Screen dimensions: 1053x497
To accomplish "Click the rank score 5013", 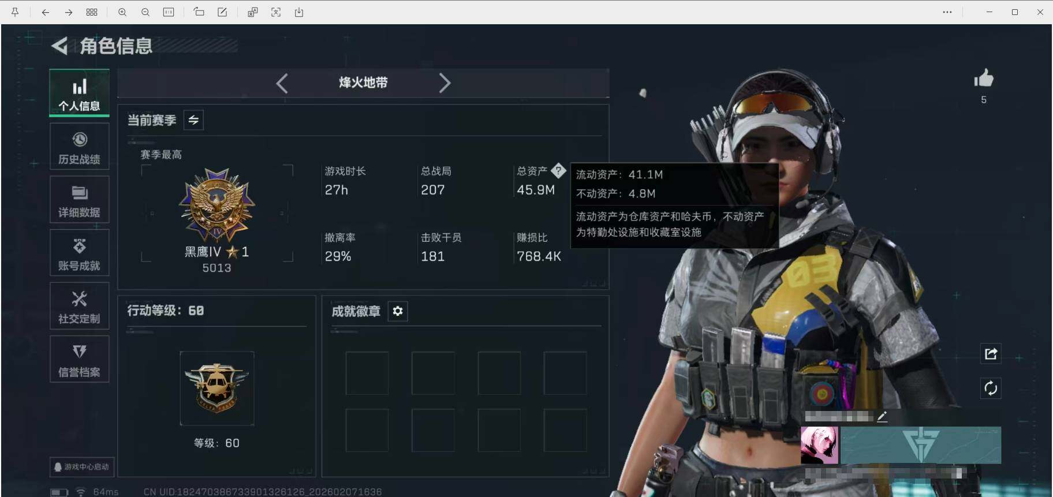I will click(216, 268).
